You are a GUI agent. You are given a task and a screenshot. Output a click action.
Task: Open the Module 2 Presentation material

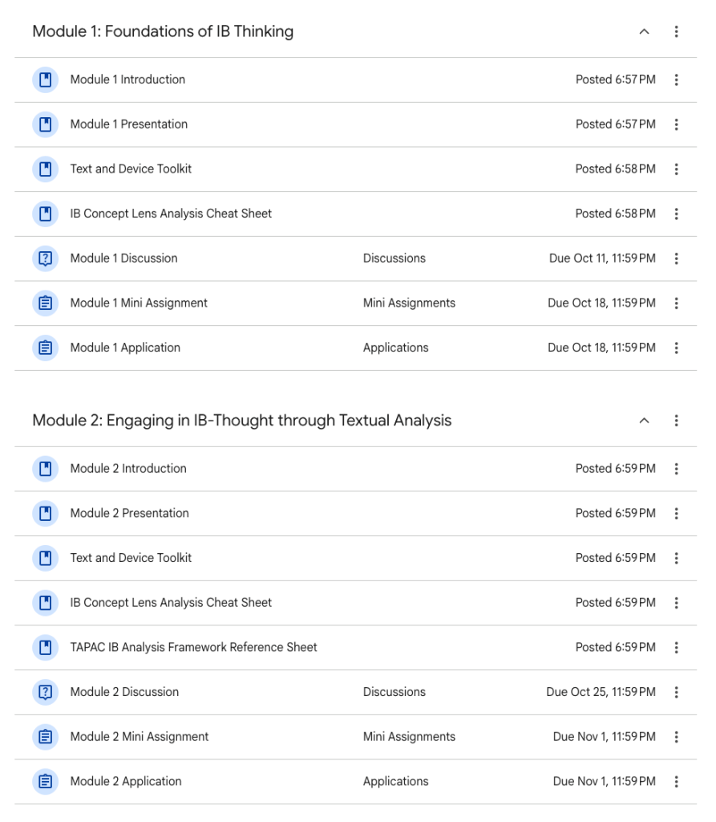[x=129, y=513]
